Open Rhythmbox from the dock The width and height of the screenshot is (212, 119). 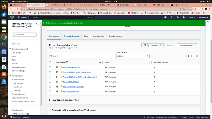pyautogui.click(x=4, y=29)
